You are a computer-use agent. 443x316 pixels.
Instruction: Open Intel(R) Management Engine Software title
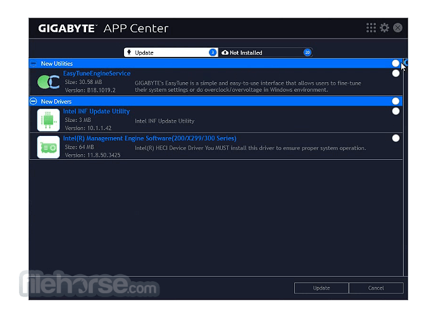(150, 138)
